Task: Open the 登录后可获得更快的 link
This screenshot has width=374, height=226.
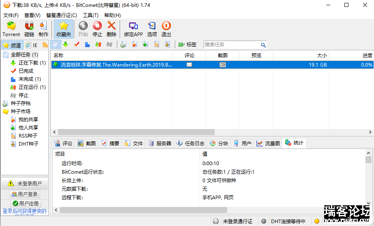Action: [x=25, y=211]
